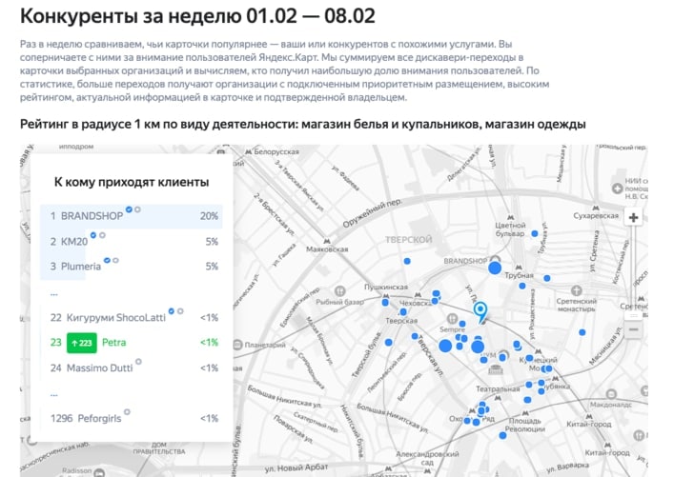This screenshot has width=674, height=477.
Task: Click ellipsis between Massimo Dutti and Peforgirls
Action: point(53,394)
